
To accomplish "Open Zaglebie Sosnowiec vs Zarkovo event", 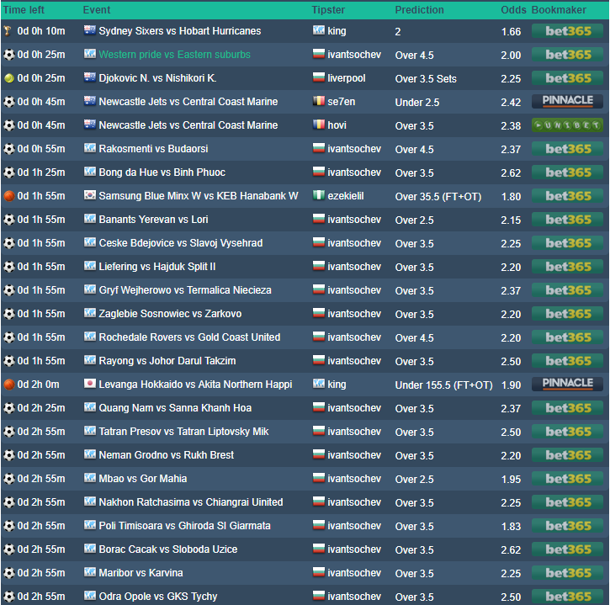I will [x=170, y=314].
